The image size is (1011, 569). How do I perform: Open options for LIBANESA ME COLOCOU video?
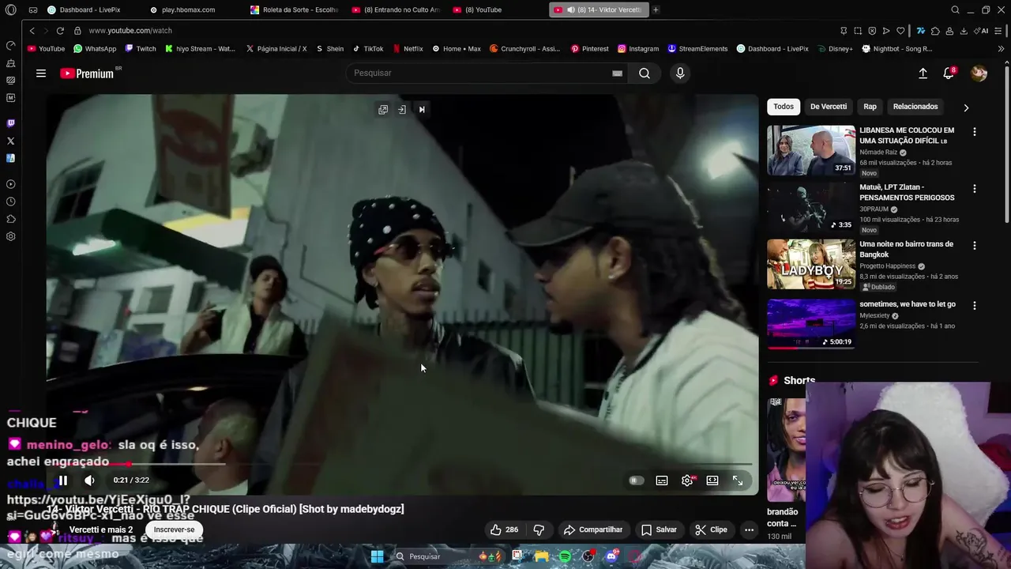(974, 132)
